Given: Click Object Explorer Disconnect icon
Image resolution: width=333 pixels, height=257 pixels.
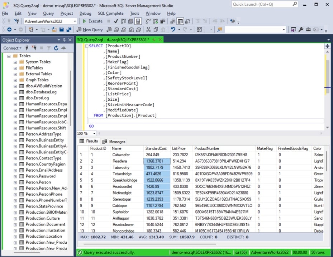Looking at the screenshot, I should click(34, 48).
